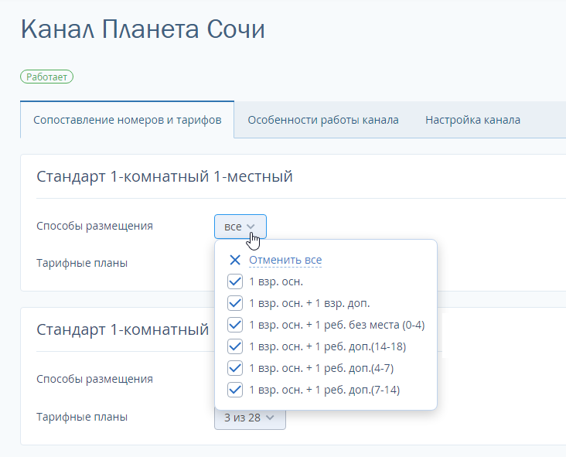Uncheck '1 взр. осн. + 1 реб. без места (0-4)'

tap(235, 325)
